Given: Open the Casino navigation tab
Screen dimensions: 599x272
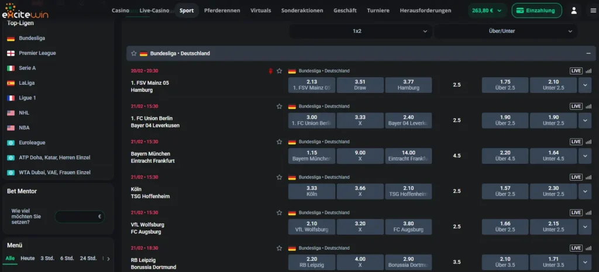Looking at the screenshot, I should pyautogui.click(x=121, y=11).
